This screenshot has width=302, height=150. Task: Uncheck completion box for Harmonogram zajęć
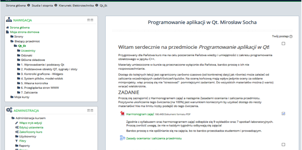point(283,114)
